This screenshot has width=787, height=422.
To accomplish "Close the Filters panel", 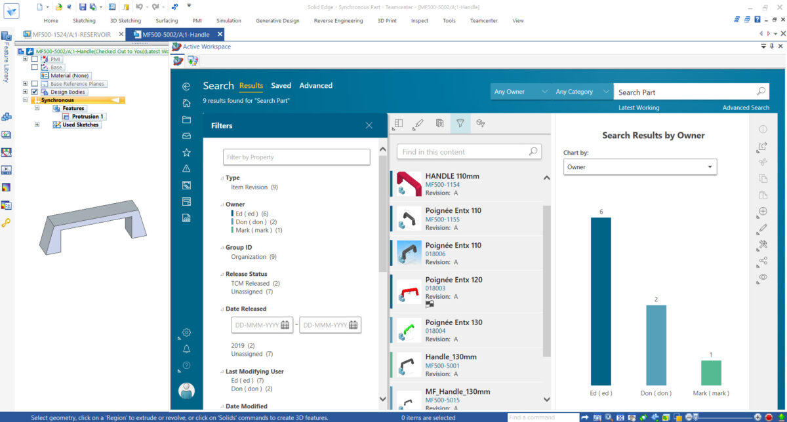I will [x=369, y=126].
